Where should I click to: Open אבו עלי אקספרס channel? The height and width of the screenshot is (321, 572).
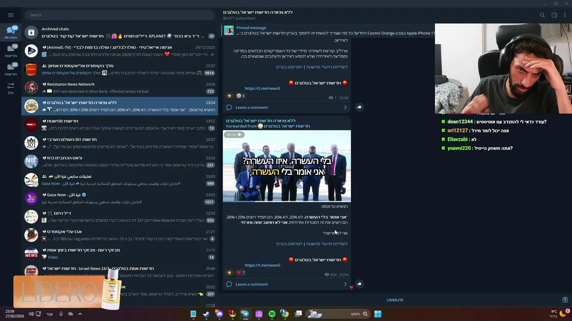[120, 235]
